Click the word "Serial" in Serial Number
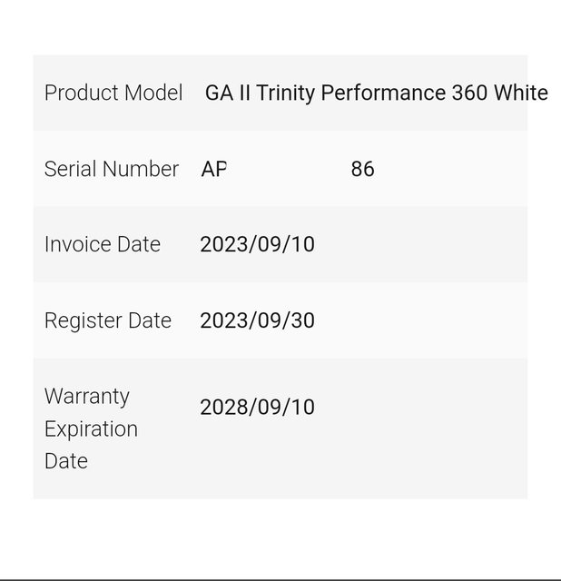The height and width of the screenshot is (581, 561). (70, 169)
